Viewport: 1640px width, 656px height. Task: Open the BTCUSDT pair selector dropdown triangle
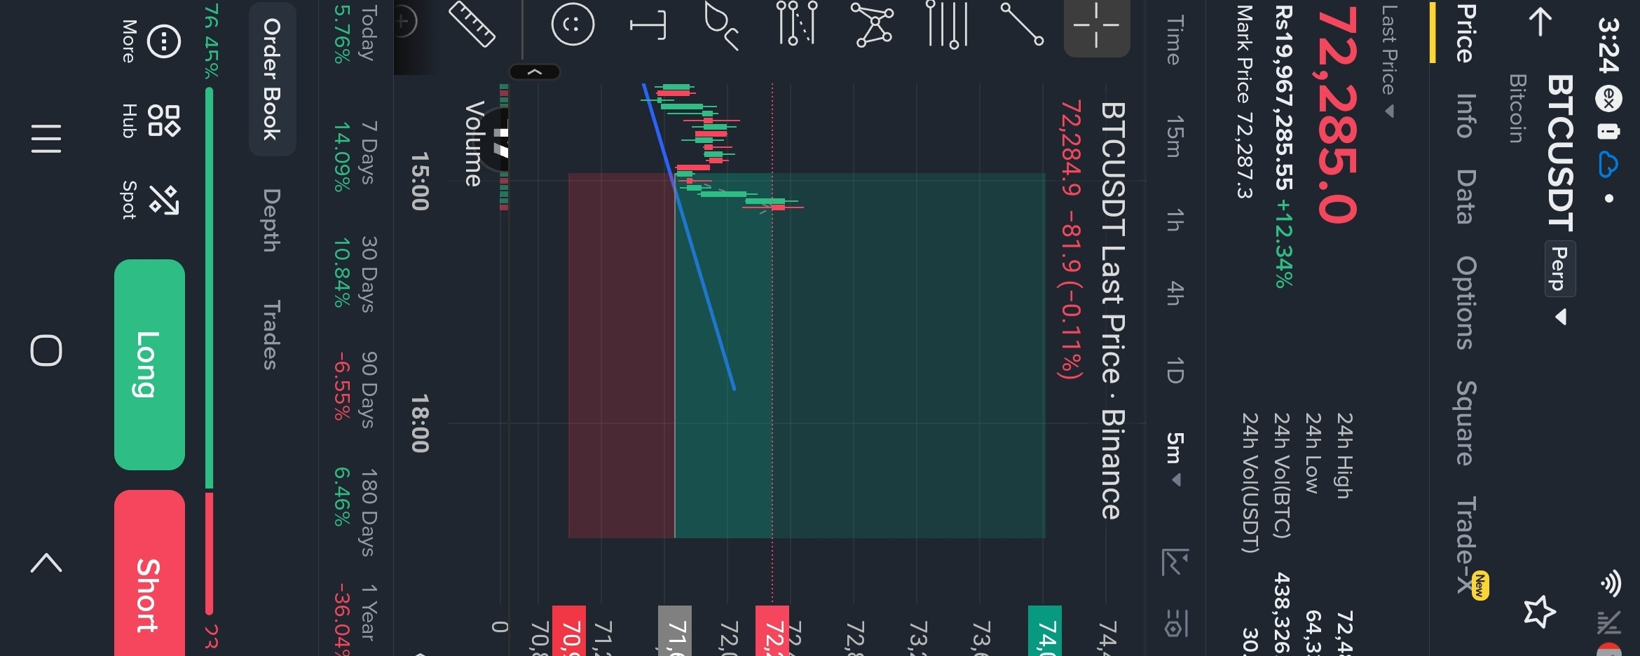click(1561, 317)
